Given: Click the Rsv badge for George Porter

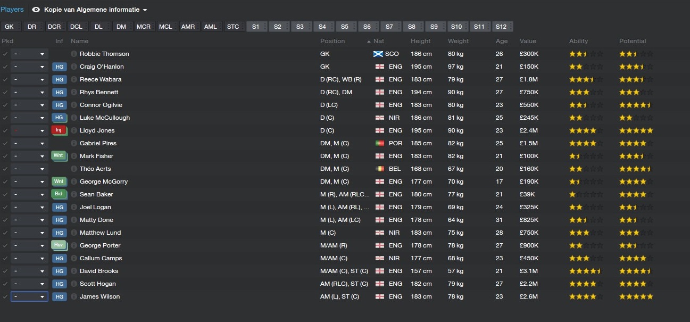Looking at the screenshot, I should 59,245.
